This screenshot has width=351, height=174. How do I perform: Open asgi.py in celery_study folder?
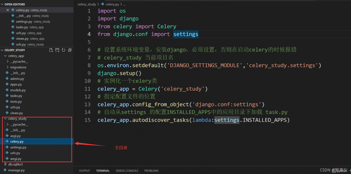(37, 136)
